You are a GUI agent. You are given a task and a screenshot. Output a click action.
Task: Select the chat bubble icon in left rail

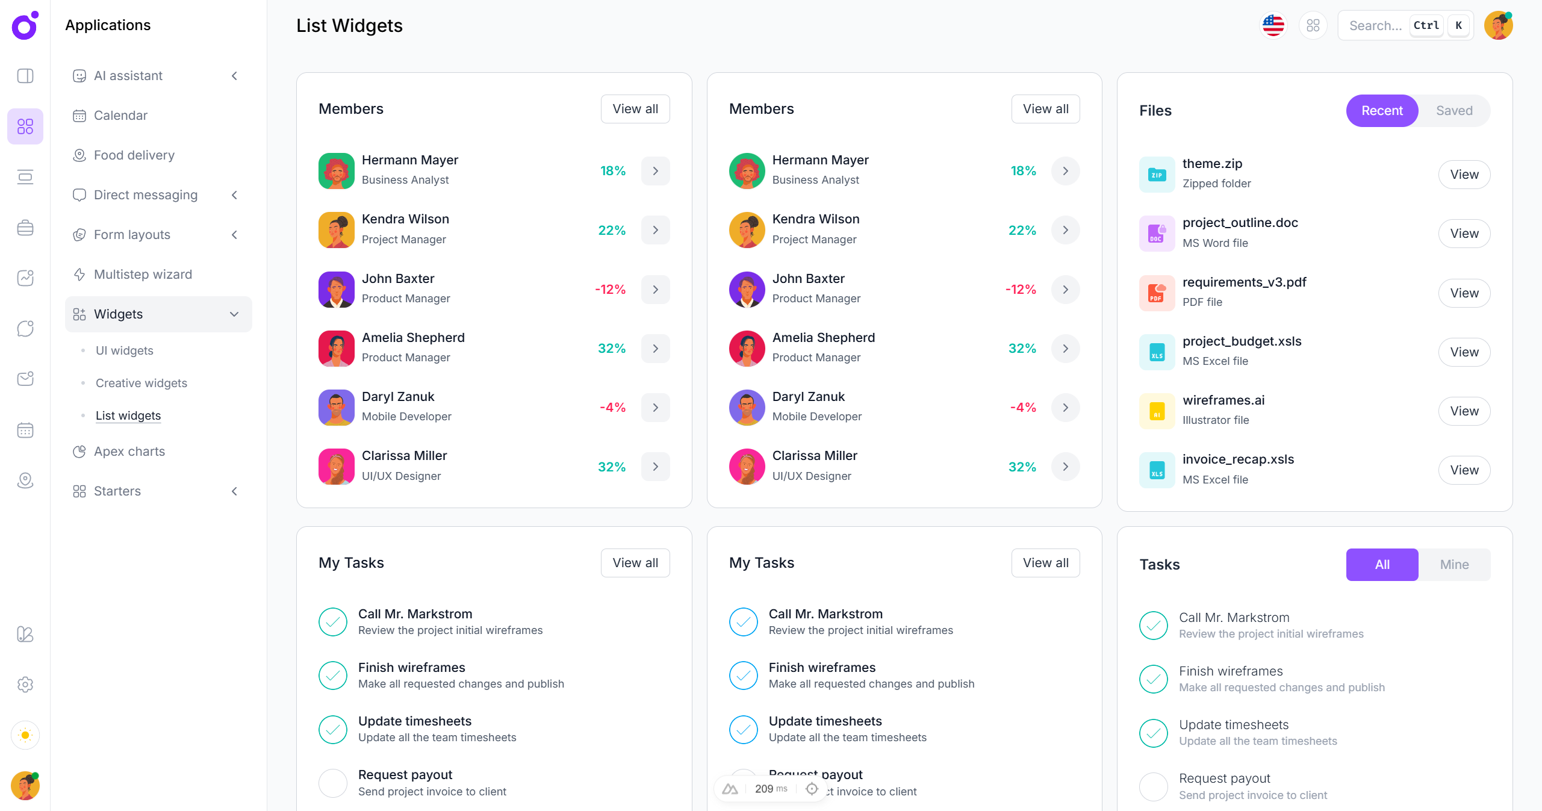tap(25, 328)
